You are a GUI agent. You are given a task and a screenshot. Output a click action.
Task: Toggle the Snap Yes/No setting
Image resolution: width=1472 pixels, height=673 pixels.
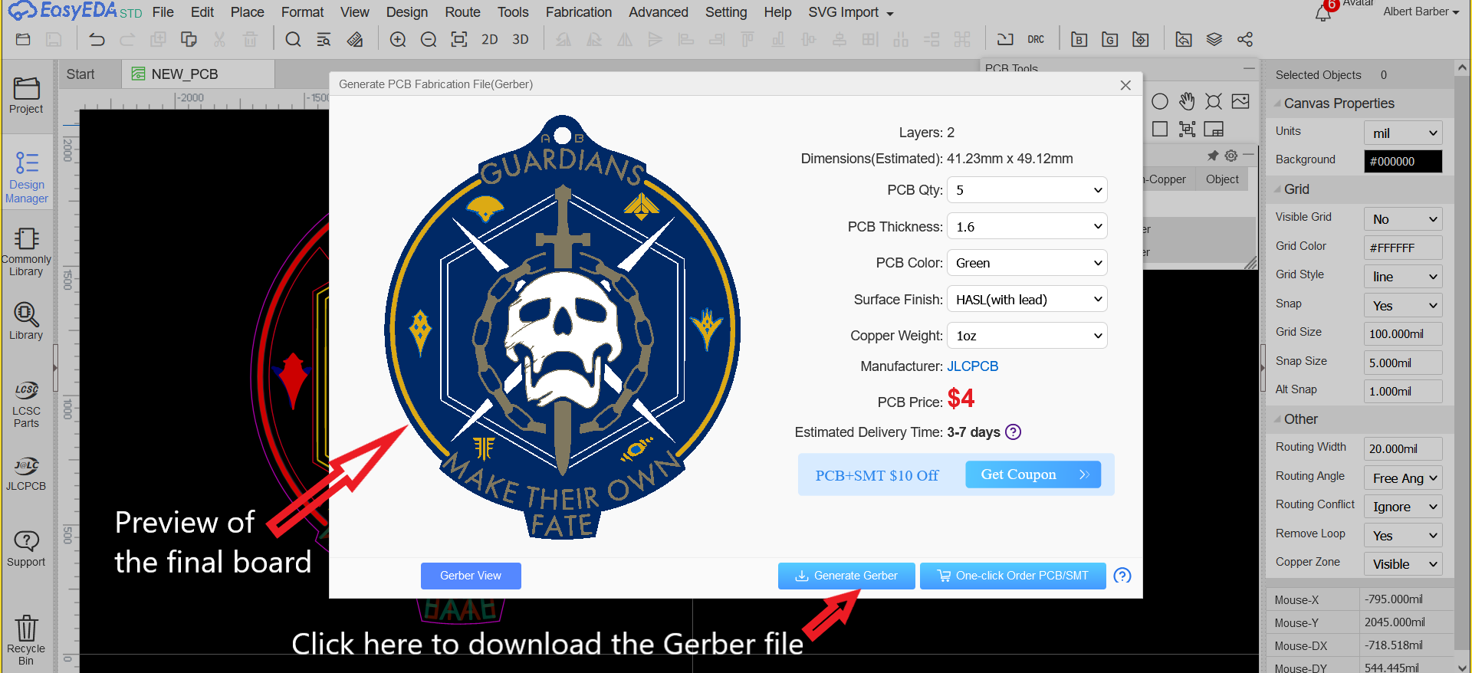(1403, 306)
